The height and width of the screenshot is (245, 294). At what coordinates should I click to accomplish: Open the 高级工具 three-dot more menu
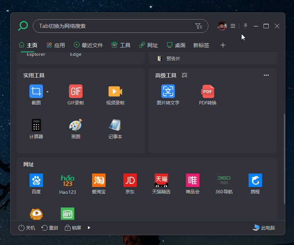point(266,75)
